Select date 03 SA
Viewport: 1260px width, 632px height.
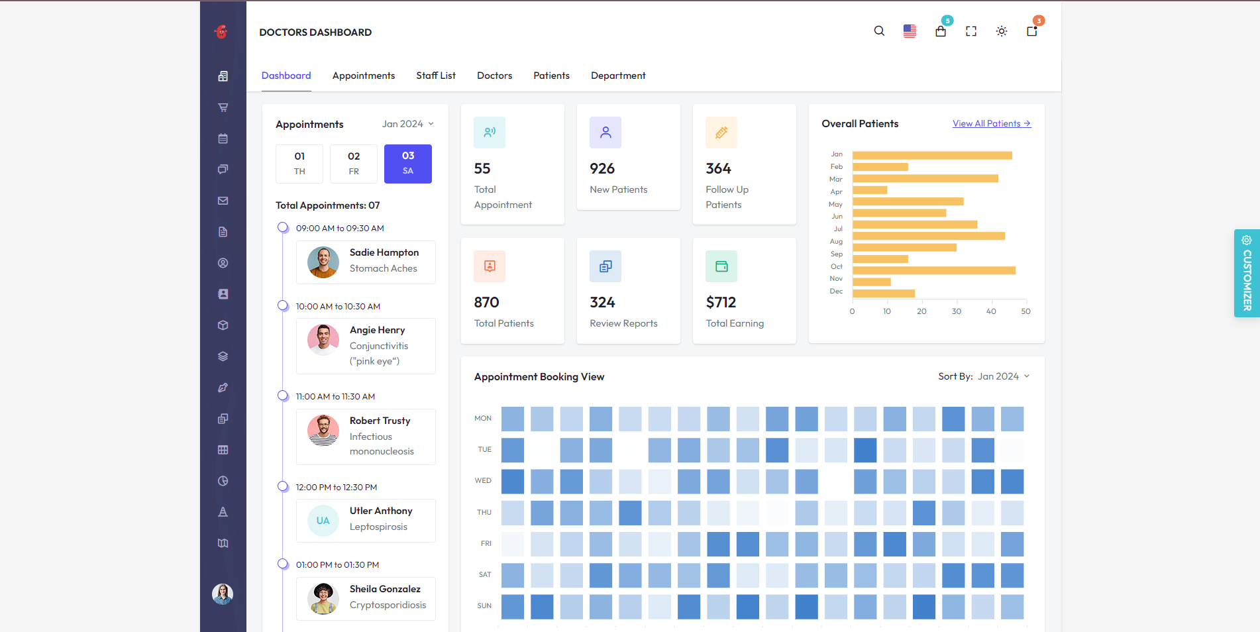pyautogui.click(x=408, y=164)
